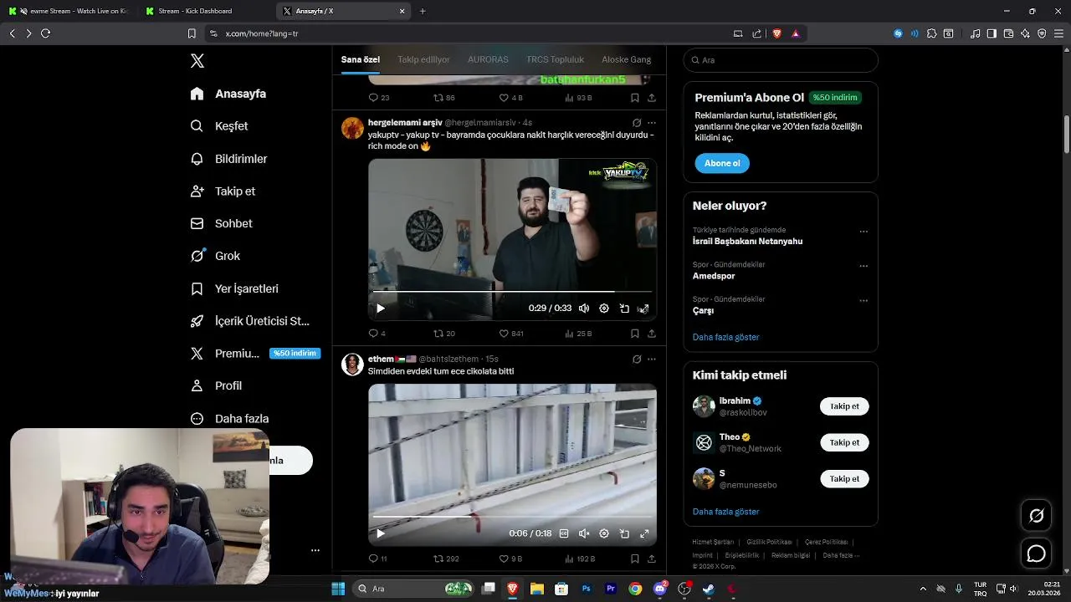Open Yer İşaretleri bookmarks
The image size is (1071, 602).
pos(234,288)
